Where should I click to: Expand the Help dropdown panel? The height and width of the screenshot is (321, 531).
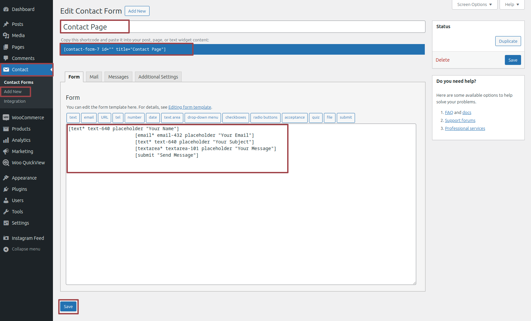[512, 5]
